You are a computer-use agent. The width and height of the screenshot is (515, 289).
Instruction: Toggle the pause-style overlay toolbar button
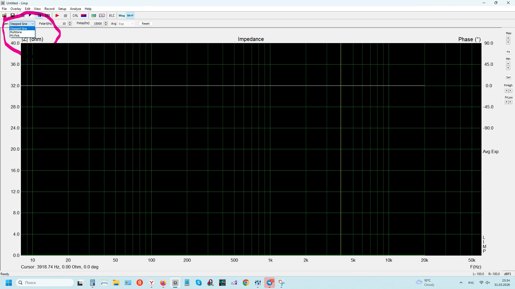click(x=39, y=16)
